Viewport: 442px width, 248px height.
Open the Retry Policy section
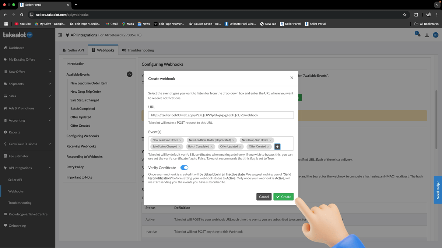(75, 167)
